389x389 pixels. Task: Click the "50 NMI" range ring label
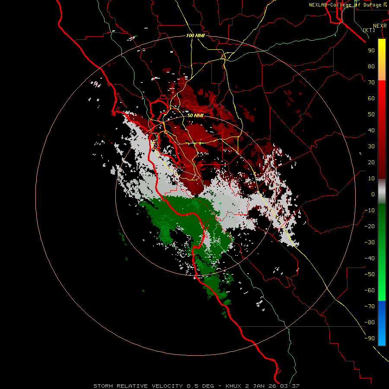[x=195, y=115]
